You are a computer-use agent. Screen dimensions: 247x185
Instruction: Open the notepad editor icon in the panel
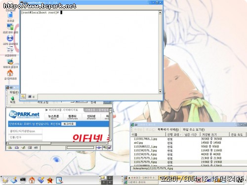coord(59,180)
